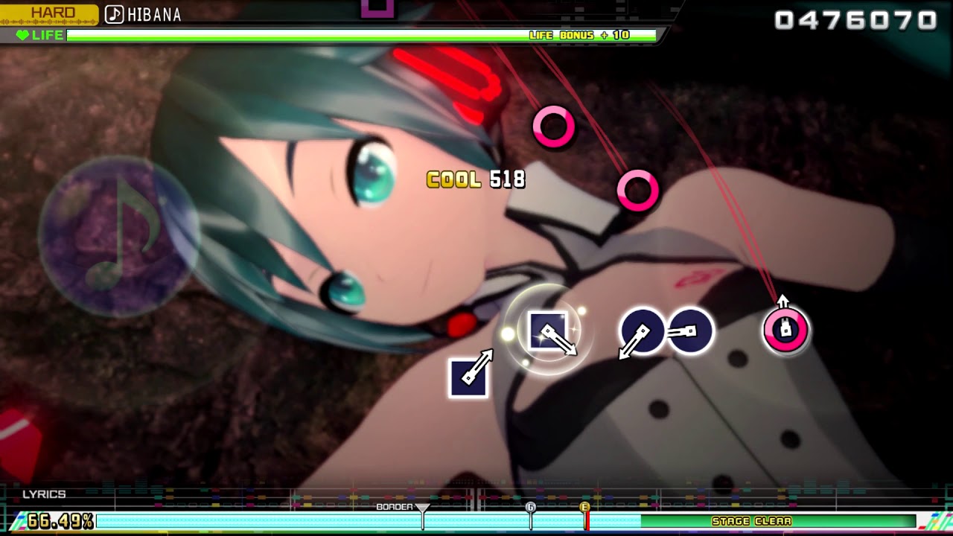Viewport: 953px width, 536px height.
Task: Tap the square note with arrow pointing up-right
Action: (x=469, y=376)
